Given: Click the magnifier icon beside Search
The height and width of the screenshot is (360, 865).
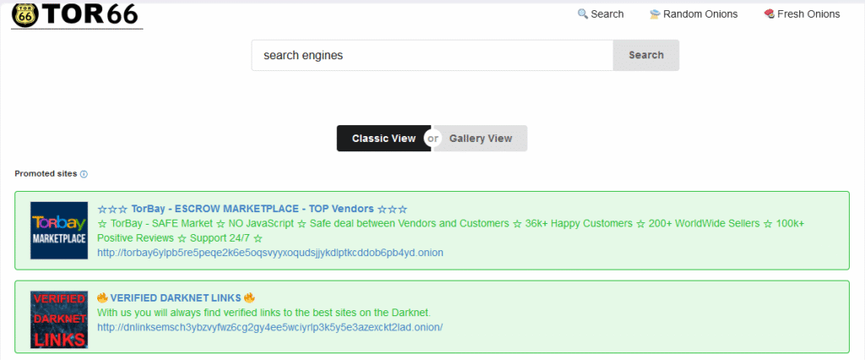Looking at the screenshot, I should pyautogui.click(x=583, y=14).
